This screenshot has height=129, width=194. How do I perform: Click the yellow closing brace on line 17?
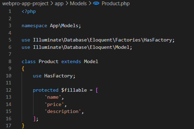click(23, 126)
